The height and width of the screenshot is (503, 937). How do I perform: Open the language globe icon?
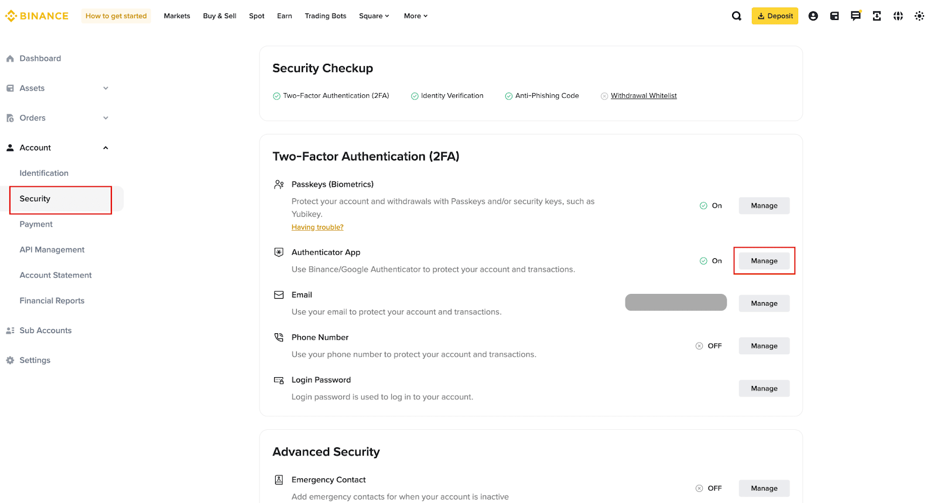point(898,16)
